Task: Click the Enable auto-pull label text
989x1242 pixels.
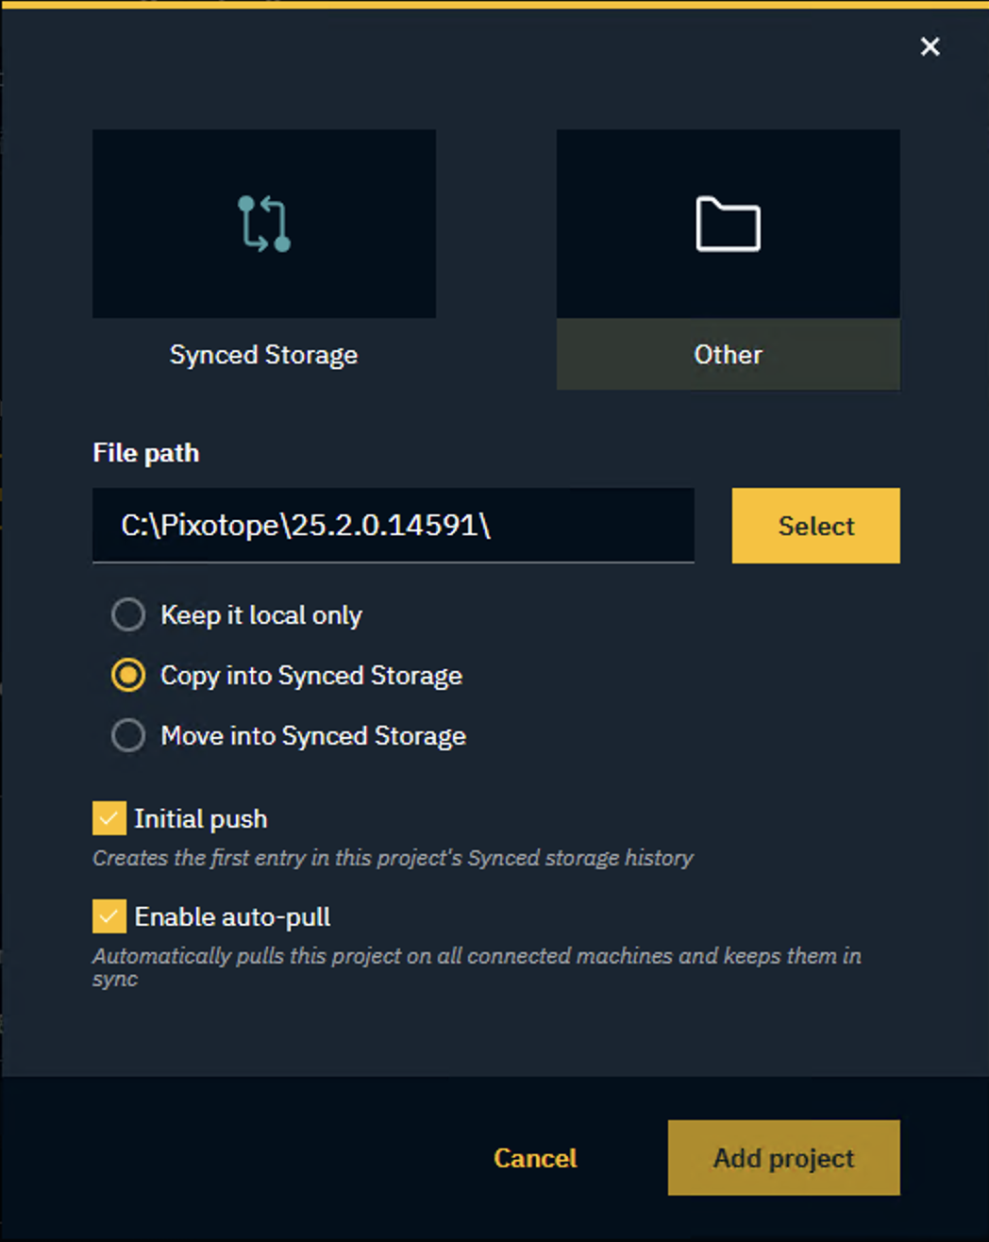Action: pos(232,916)
